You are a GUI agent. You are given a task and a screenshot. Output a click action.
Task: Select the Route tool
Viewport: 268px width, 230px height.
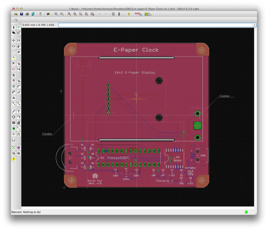pos(14,104)
